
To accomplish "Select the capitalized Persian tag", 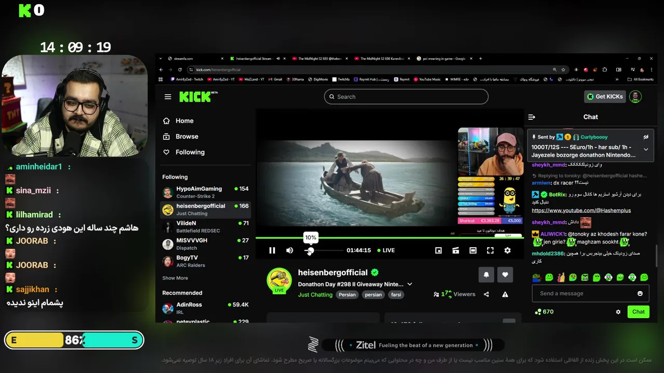I will 347,295.
